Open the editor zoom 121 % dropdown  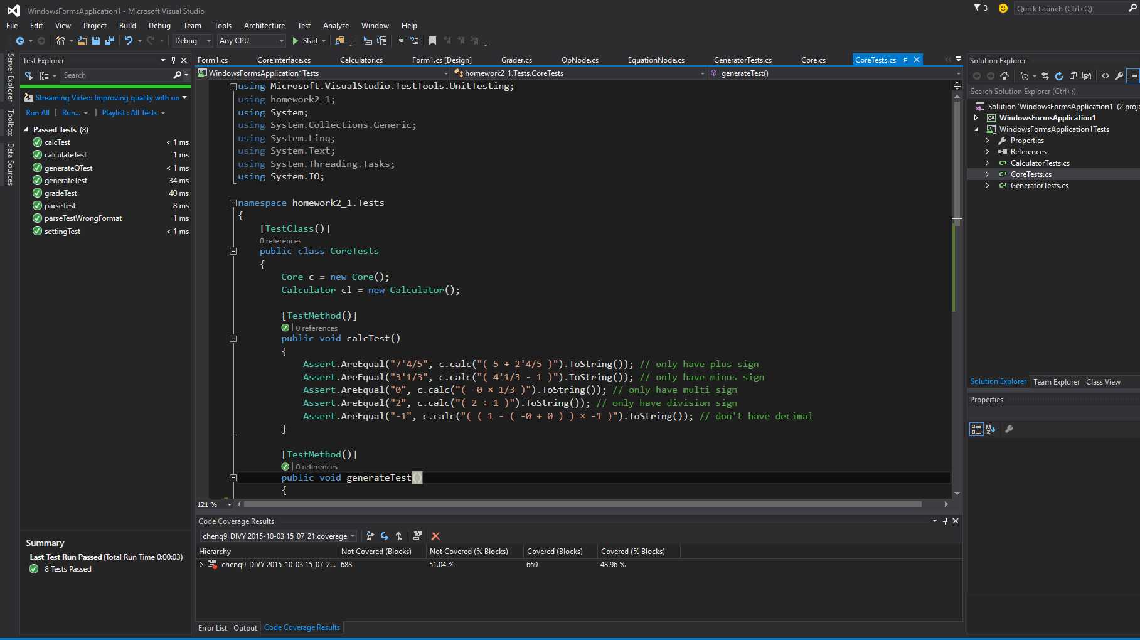[214, 504]
